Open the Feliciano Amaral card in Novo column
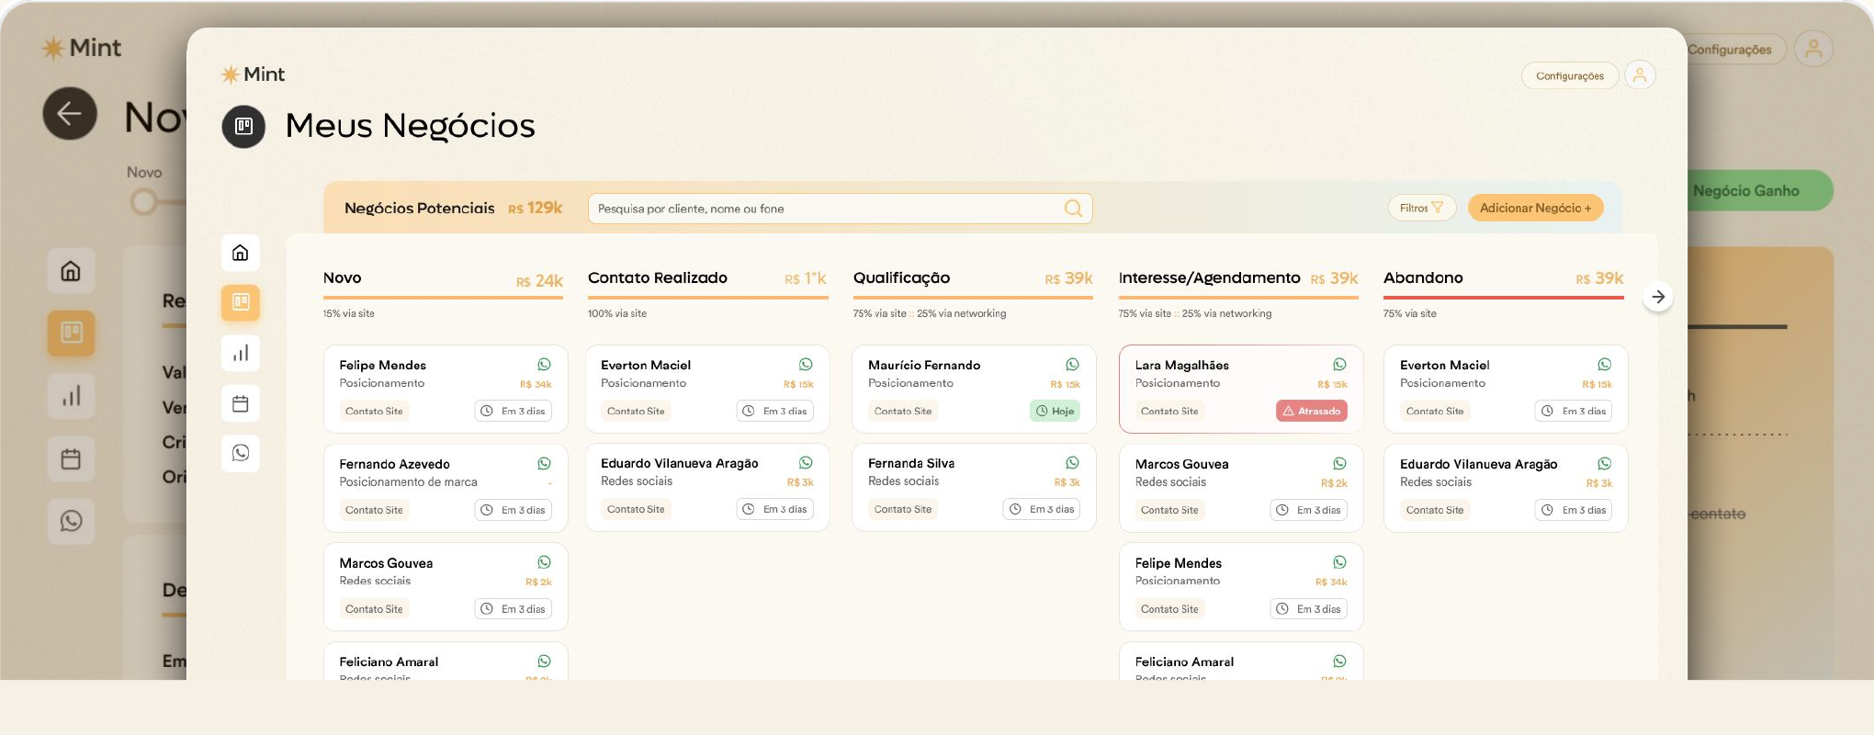Viewport: 1874px width, 735px height. 446,661
